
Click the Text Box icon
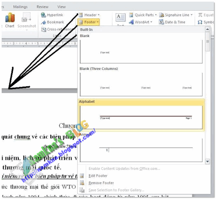pyautogui.click(x=121, y=17)
